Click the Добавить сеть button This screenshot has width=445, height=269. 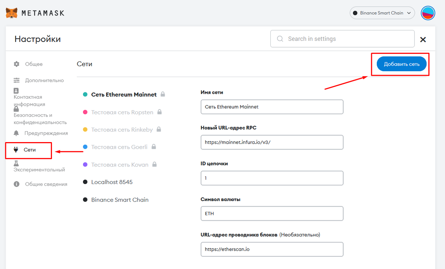tap(402, 64)
